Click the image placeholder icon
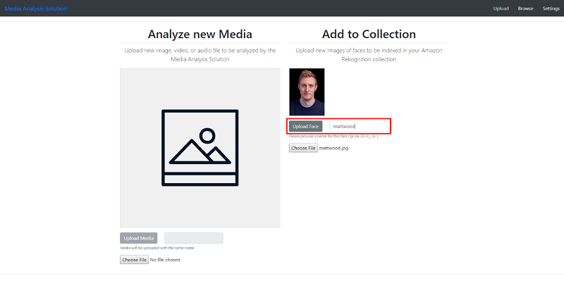Image resolution: width=564 pixels, height=283 pixels. pyautogui.click(x=200, y=148)
